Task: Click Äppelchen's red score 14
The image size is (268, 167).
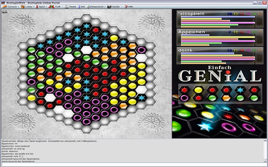Action: [x=242, y=32]
